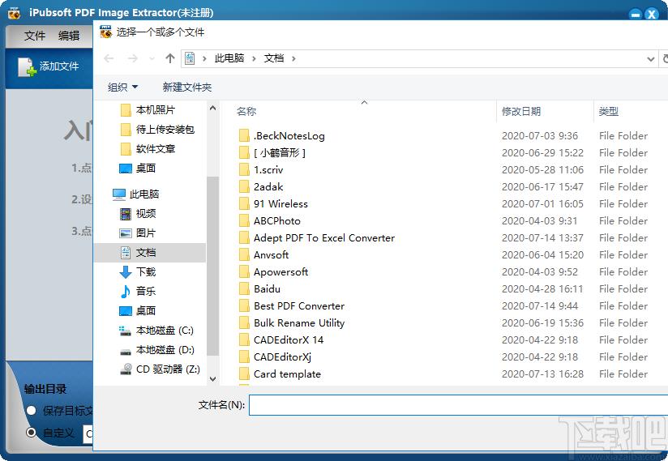
Task: Click 本地磁盘 (C:) drive icon
Action: click(x=126, y=331)
